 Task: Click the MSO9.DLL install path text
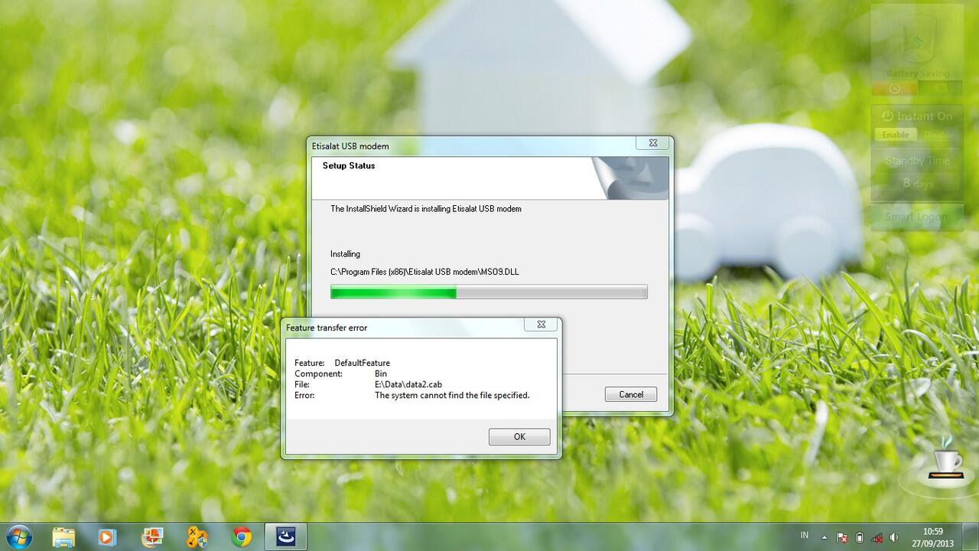[424, 272]
